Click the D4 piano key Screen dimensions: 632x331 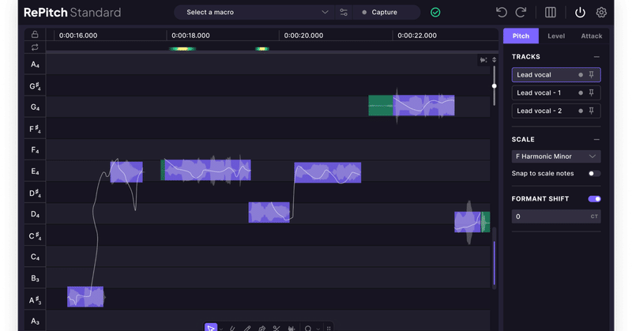[x=35, y=214]
